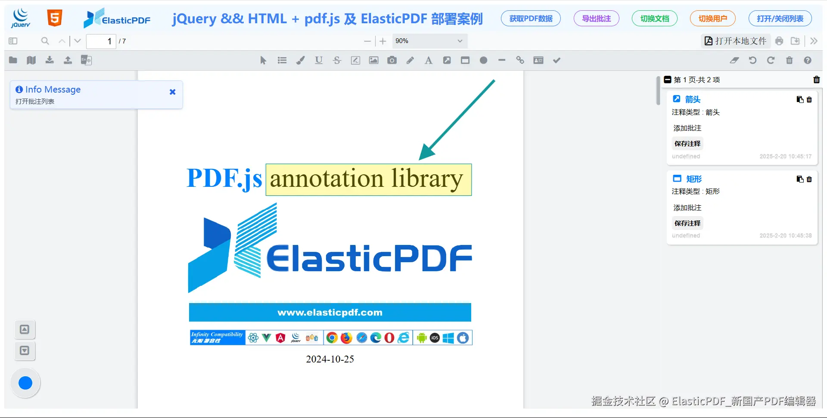
Task: Copy the 矩形 annotation
Action: 800,179
